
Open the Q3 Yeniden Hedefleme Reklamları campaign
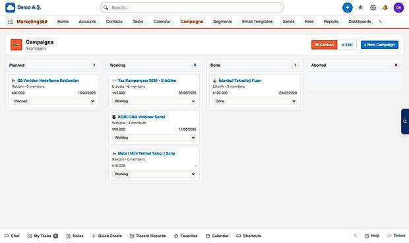48,81
